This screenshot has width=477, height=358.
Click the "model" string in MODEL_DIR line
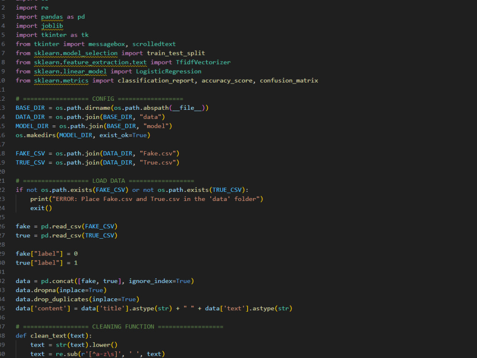(x=156, y=126)
